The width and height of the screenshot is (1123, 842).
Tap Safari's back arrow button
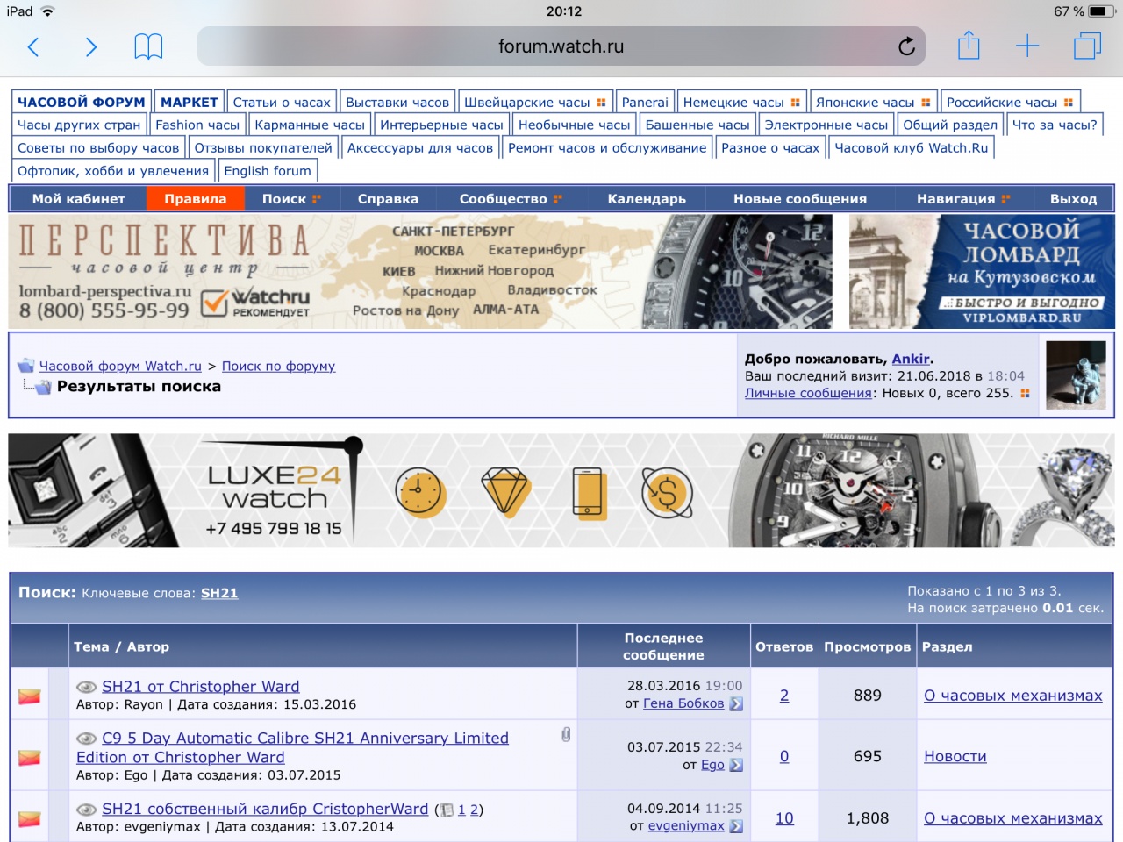33,46
